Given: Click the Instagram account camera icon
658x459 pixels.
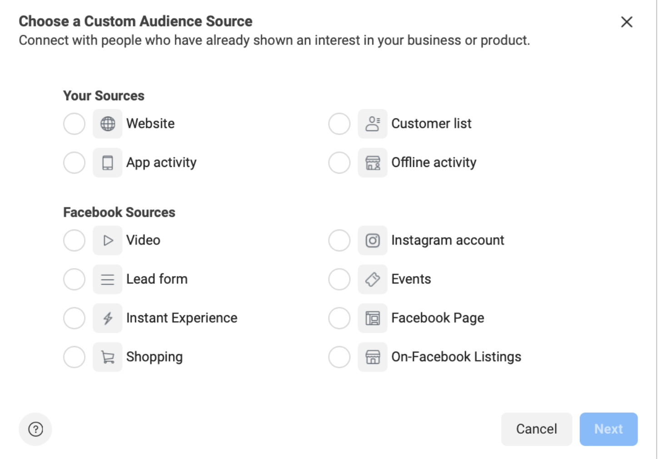Looking at the screenshot, I should click(373, 240).
